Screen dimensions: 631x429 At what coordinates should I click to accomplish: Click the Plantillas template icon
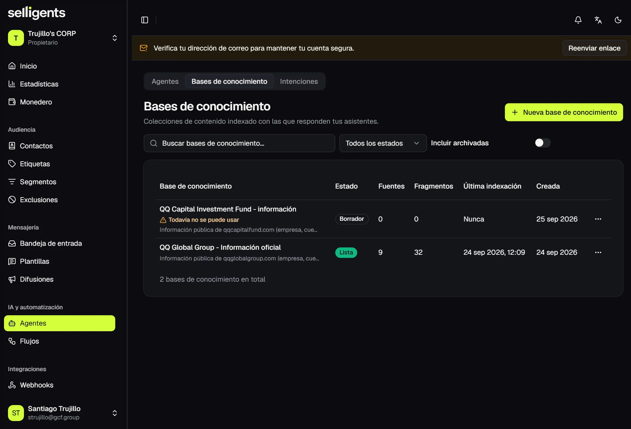(x=12, y=261)
